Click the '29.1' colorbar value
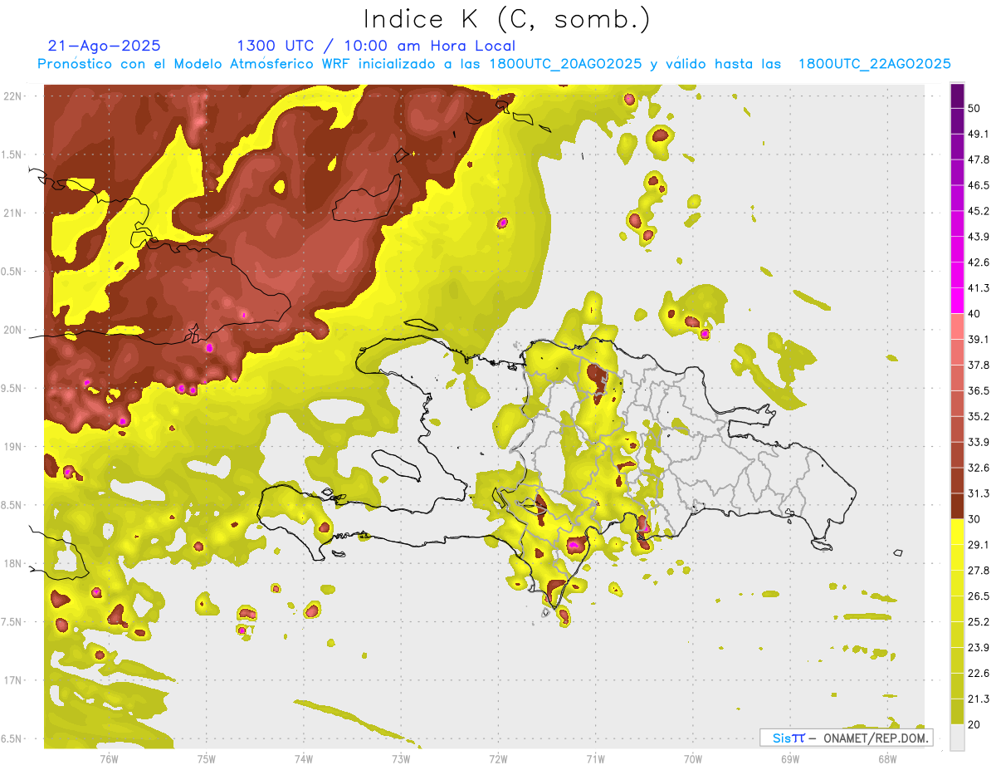 coord(979,544)
